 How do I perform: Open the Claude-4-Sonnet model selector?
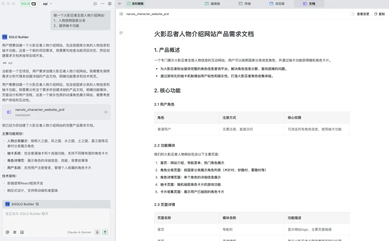(x=79, y=232)
